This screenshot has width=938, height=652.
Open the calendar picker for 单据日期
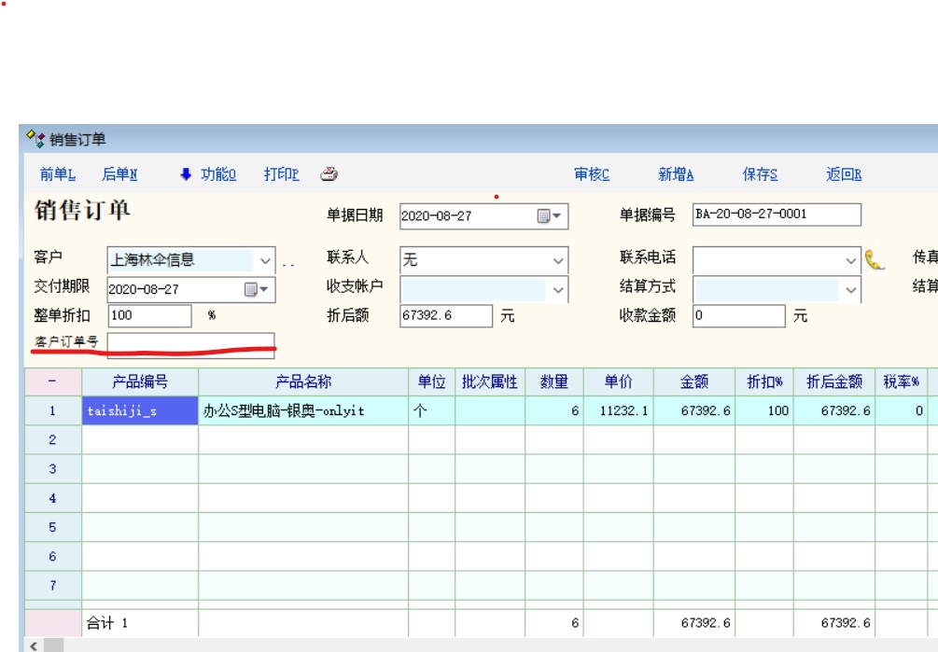(550, 216)
